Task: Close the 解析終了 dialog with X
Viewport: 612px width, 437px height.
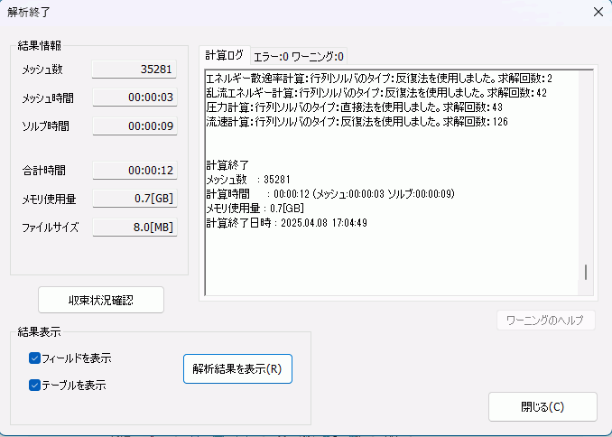Action: point(597,12)
